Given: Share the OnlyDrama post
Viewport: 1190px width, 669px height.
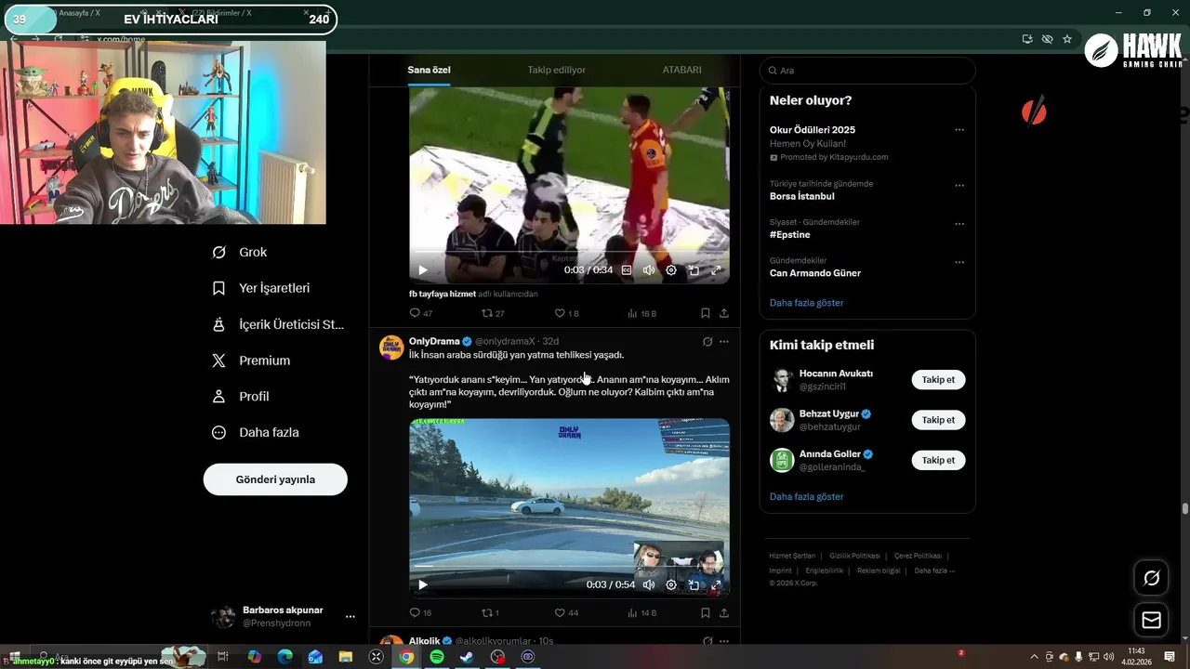Looking at the screenshot, I should coord(724,612).
